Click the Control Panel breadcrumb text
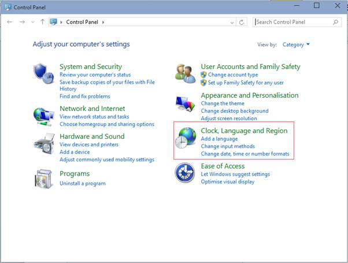348x263 pixels. [82, 22]
